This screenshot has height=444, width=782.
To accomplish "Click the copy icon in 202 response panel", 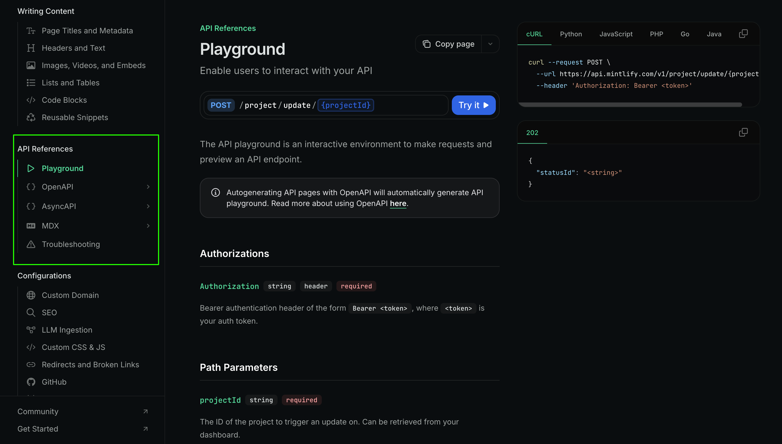I will click(743, 132).
